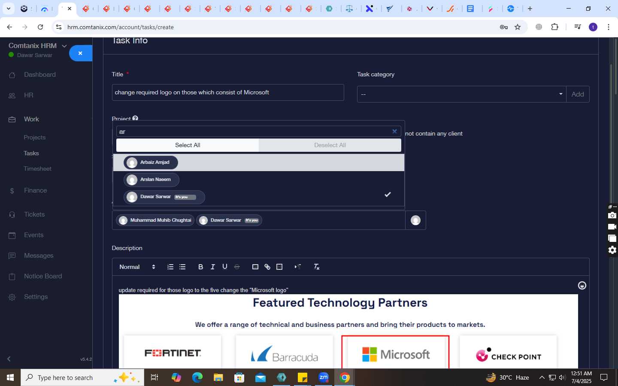This screenshot has height=386, width=618.
Task: Open a new Chrome tab
Action: (x=530, y=9)
